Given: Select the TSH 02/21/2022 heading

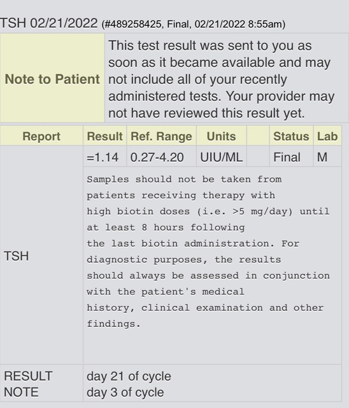Looking at the screenshot, I should (x=48, y=23).
